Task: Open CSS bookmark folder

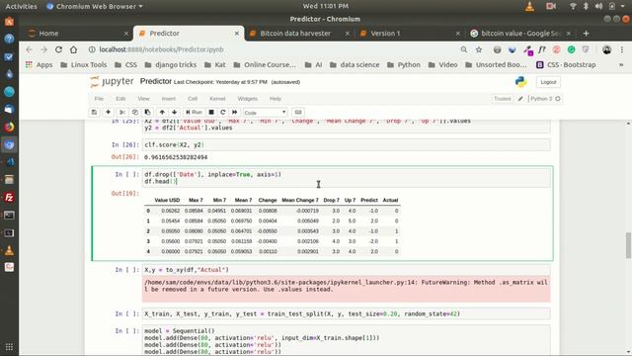Action: pos(125,64)
